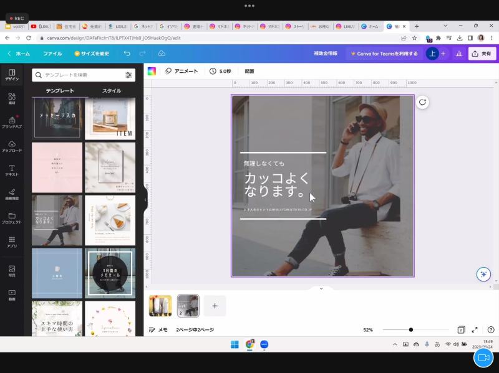
Task: Show hidden system tray icons
Action: click(395, 344)
